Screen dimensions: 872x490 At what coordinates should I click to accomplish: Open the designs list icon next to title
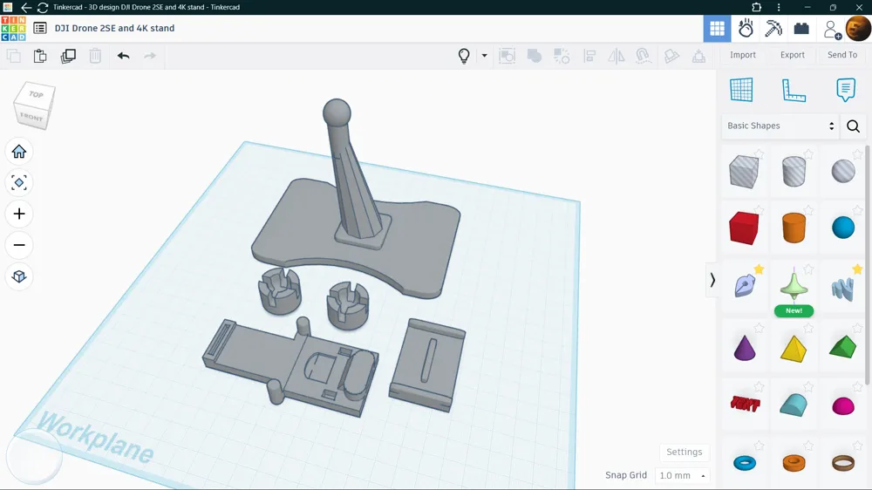tap(40, 29)
